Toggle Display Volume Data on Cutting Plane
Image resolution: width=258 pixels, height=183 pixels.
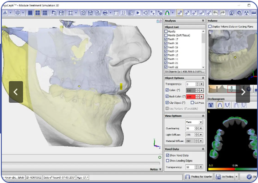[x=210, y=26]
